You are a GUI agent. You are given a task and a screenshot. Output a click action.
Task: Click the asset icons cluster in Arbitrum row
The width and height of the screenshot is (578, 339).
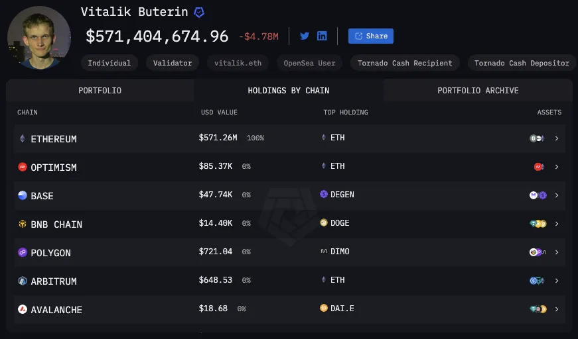(537, 281)
